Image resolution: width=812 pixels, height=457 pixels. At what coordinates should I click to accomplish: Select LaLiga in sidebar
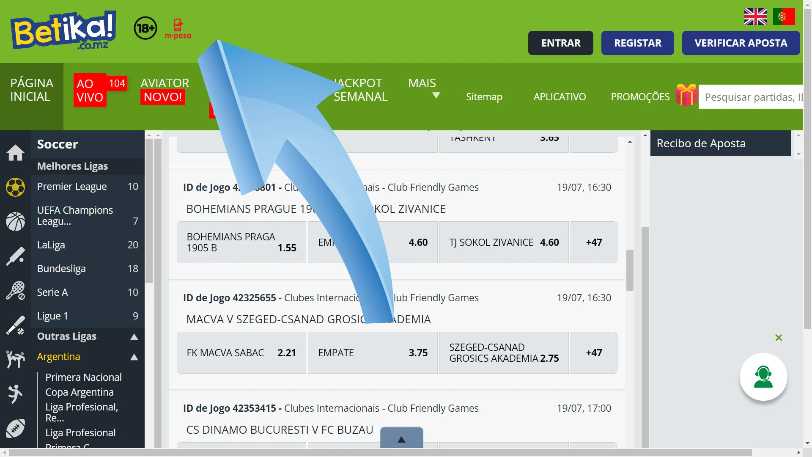click(x=88, y=245)
